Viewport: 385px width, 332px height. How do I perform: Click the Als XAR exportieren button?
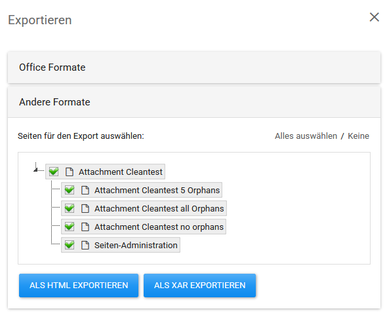coord(199,286)
